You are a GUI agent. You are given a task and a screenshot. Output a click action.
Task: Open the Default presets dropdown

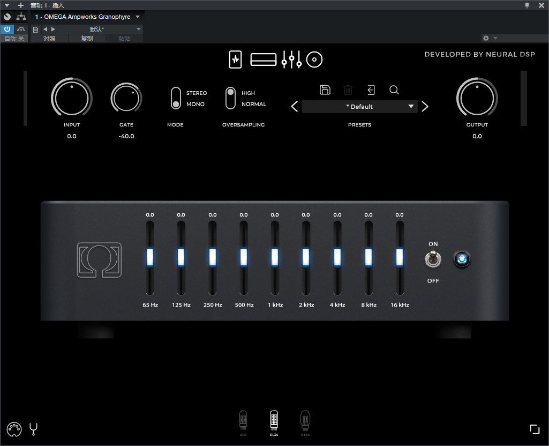coord(359,107)
